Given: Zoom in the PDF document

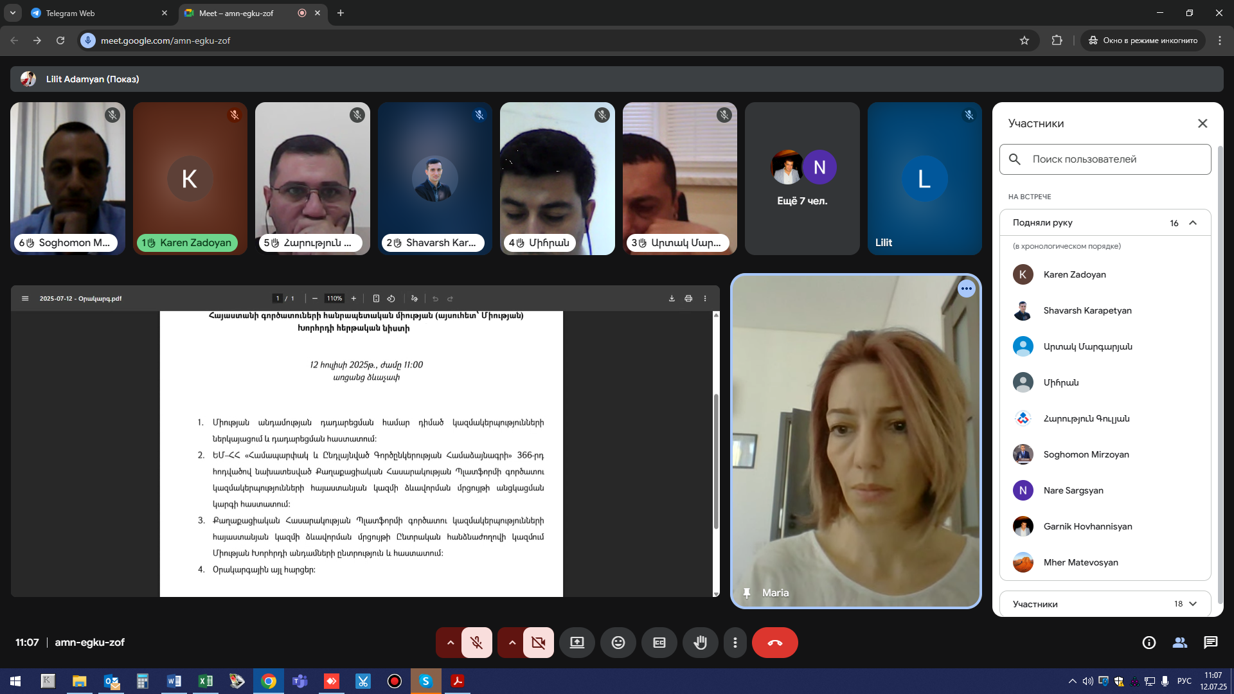Looking at the screenshot, I should coord(353,299).
